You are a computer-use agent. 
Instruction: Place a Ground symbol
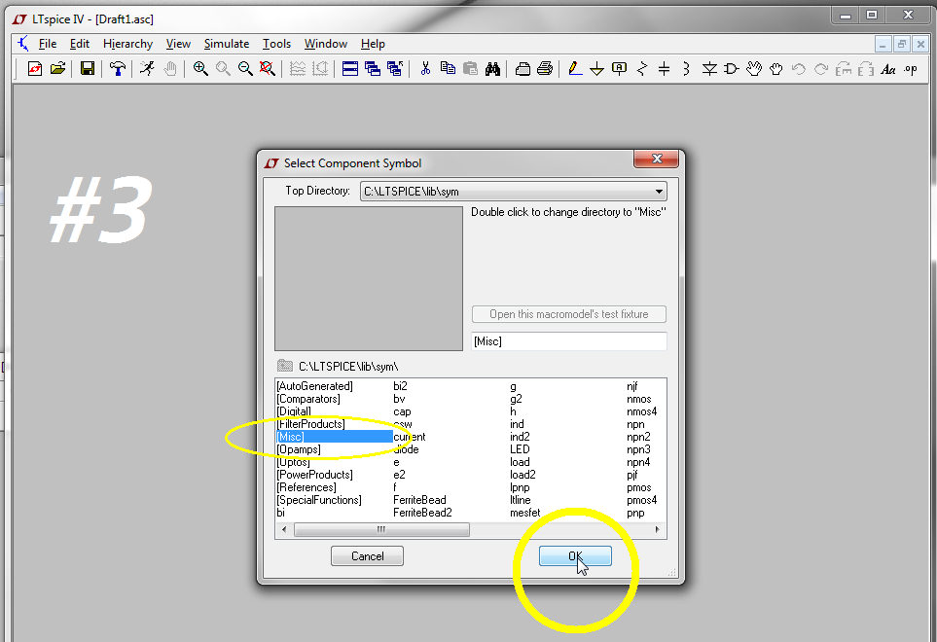(597, 69)
